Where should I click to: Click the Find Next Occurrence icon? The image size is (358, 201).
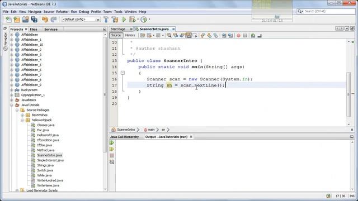click(182, 36)
